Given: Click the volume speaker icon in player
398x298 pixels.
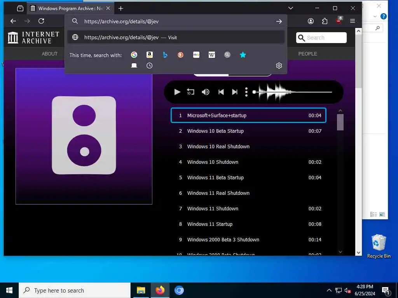Looking at the screenshot, I should [205, 92].
